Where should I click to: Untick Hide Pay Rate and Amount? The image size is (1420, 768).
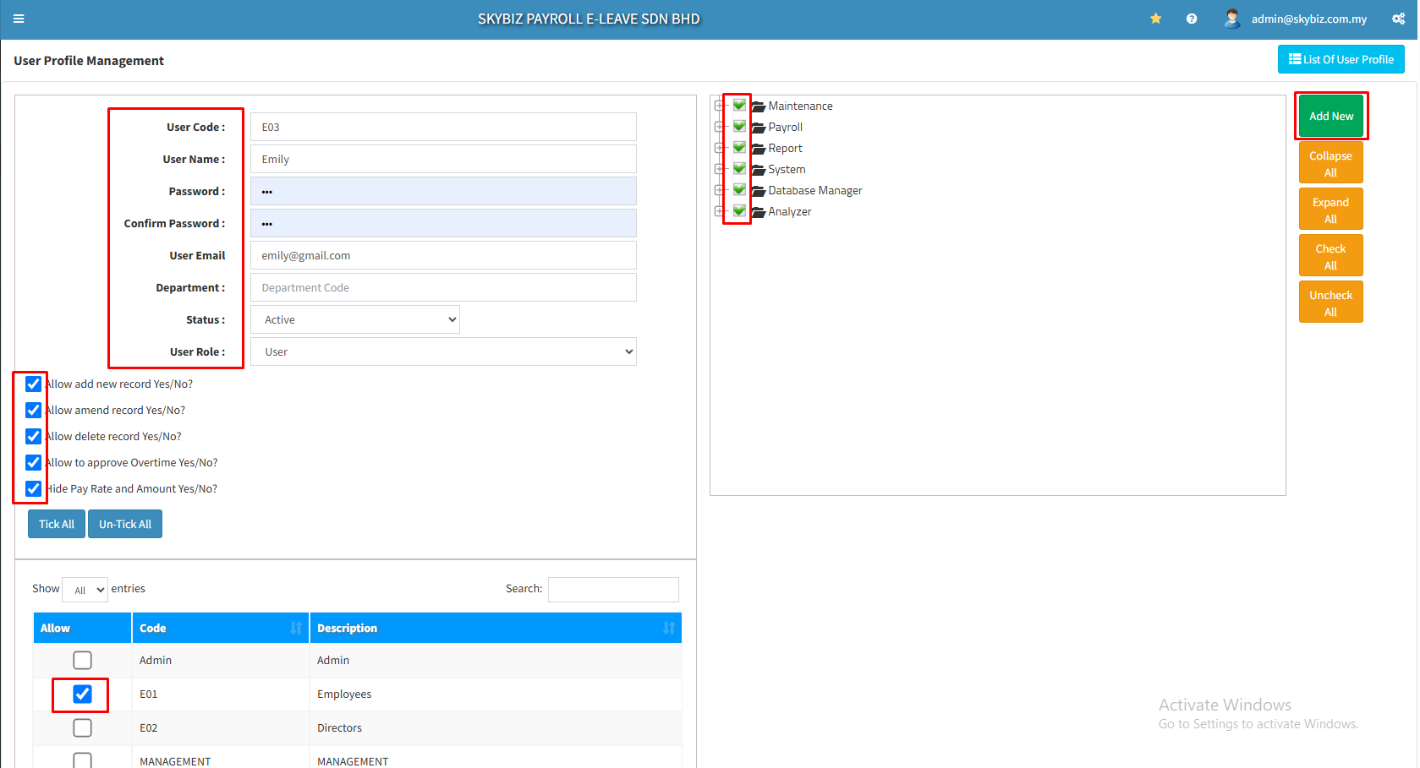tap(33, 489)
